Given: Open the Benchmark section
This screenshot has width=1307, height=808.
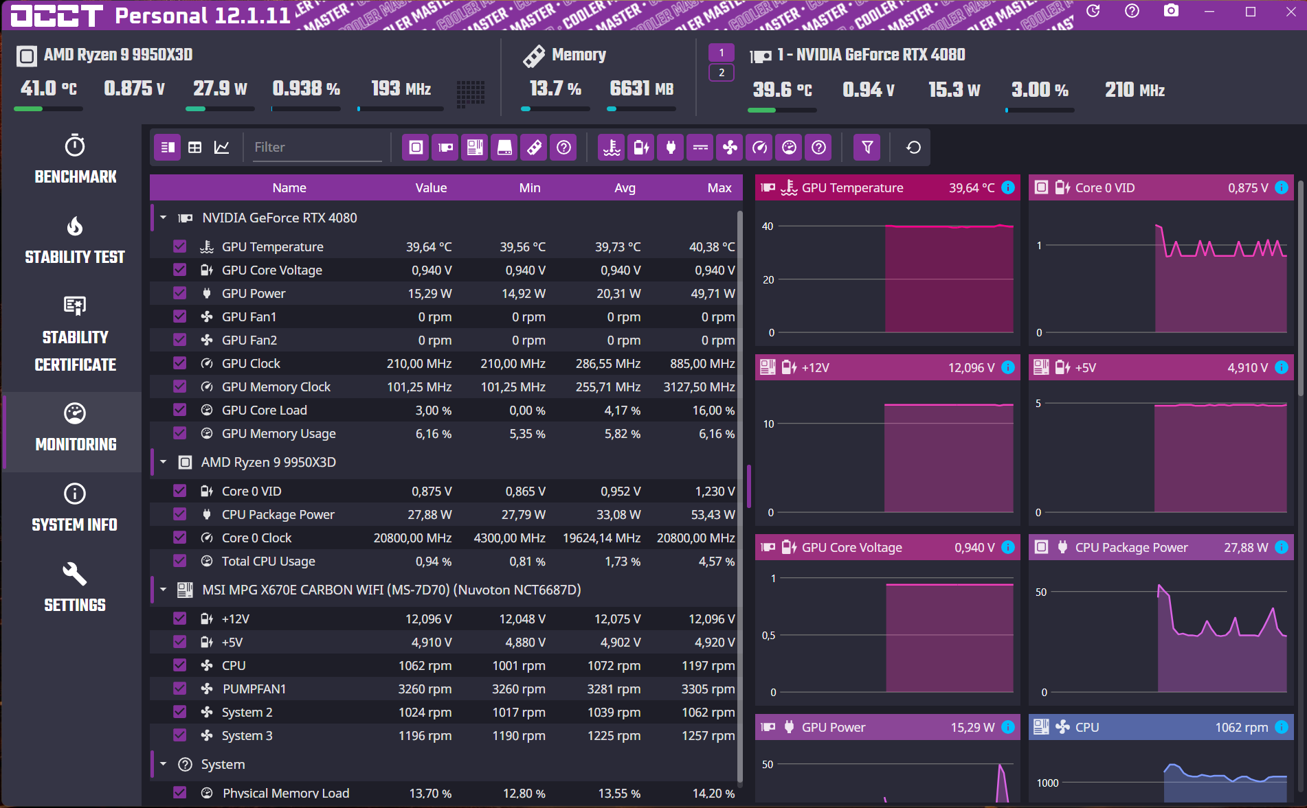Looking at the screenshot, I should tap(75, 159).
